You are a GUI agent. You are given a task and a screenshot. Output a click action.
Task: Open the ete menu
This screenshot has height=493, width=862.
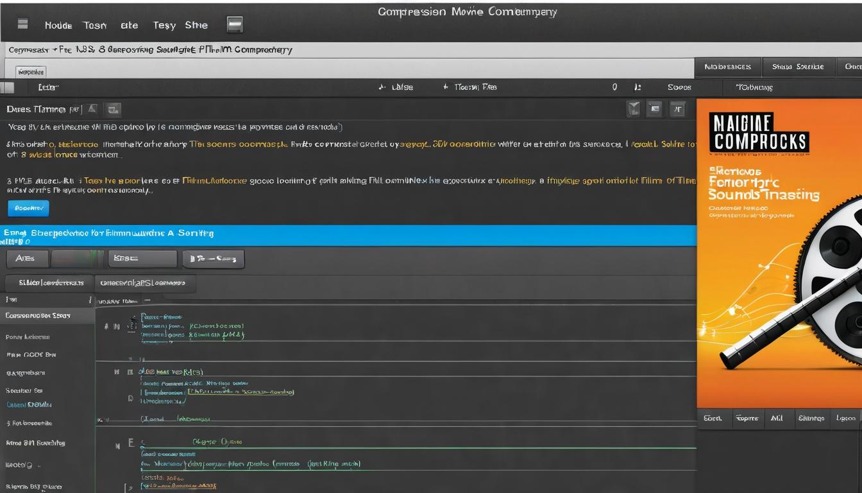(x=129, y=25)
